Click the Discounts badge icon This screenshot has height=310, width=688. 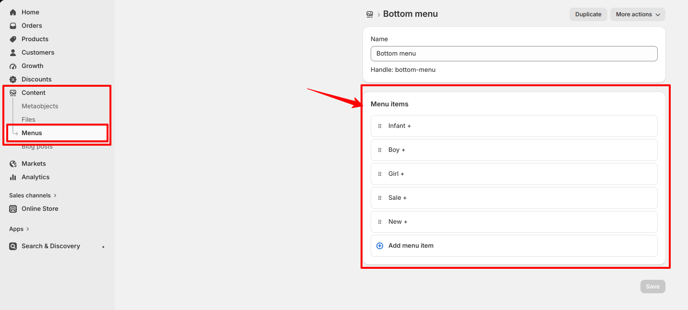[13, 79]
